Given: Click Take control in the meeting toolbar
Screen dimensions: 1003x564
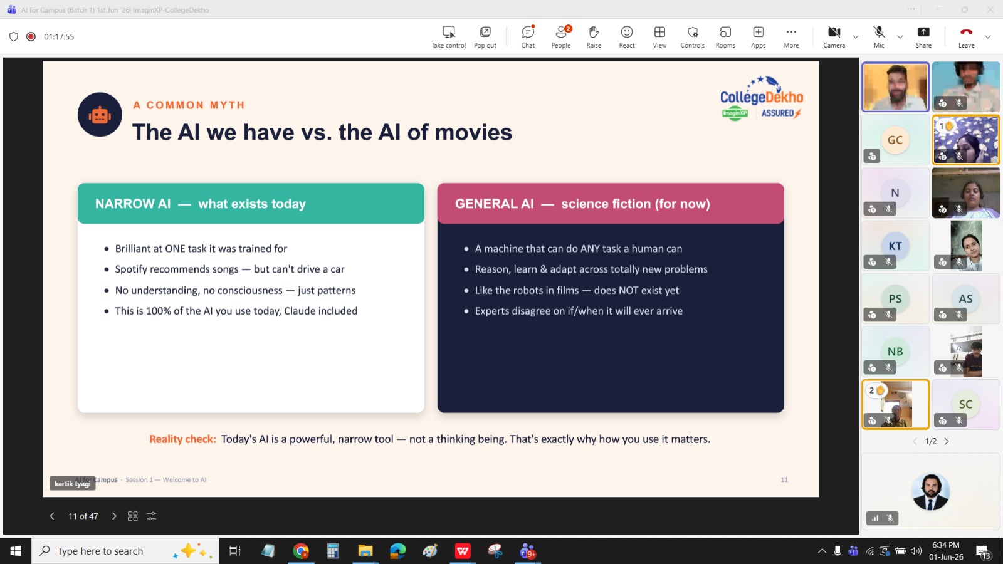Looking at the screenshot, I should [448, 37].
